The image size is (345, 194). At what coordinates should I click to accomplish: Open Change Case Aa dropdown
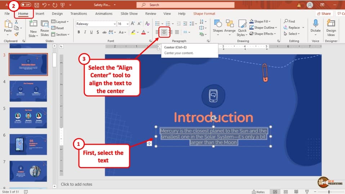click(122, 32)
